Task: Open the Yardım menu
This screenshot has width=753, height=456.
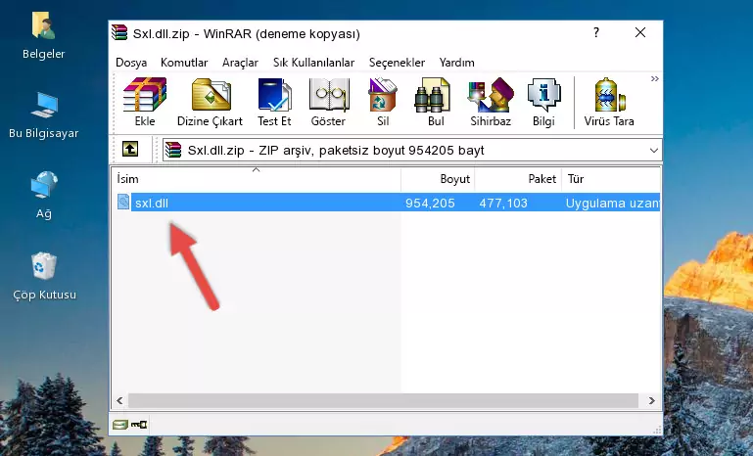Action: click(456, 63)
